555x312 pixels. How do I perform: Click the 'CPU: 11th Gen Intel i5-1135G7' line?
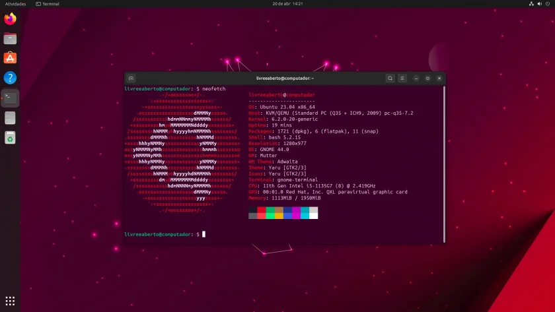click(312, 186)
